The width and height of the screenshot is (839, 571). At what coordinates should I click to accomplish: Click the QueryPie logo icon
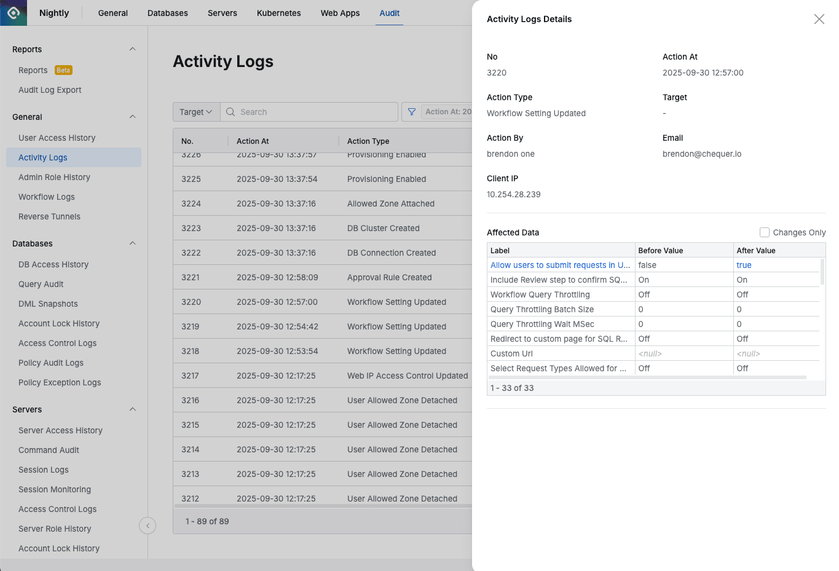pos(12,12)
